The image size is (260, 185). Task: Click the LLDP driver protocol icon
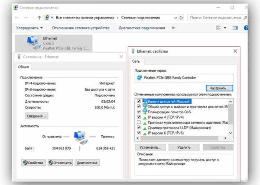(145, 128)
